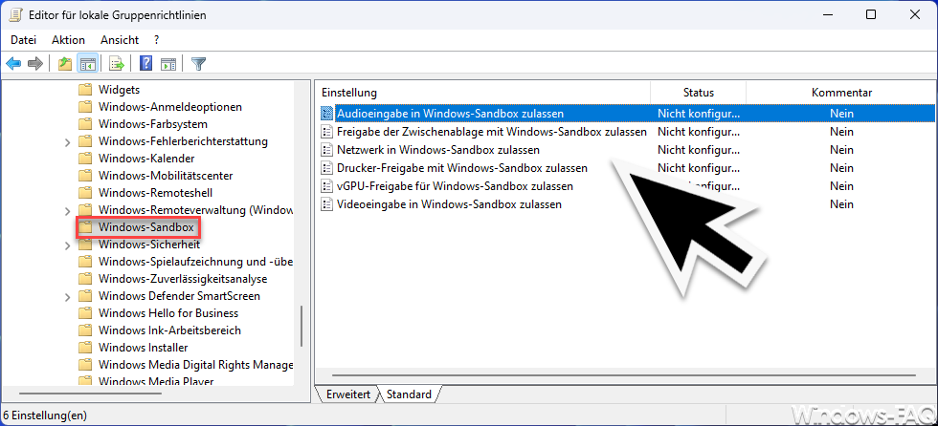Click the folder icon of Widgets
This screenshot has width=938, height=426.
pos(85,90)
